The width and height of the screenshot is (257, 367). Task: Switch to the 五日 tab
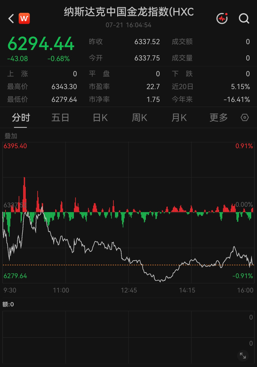coord(60,118)
